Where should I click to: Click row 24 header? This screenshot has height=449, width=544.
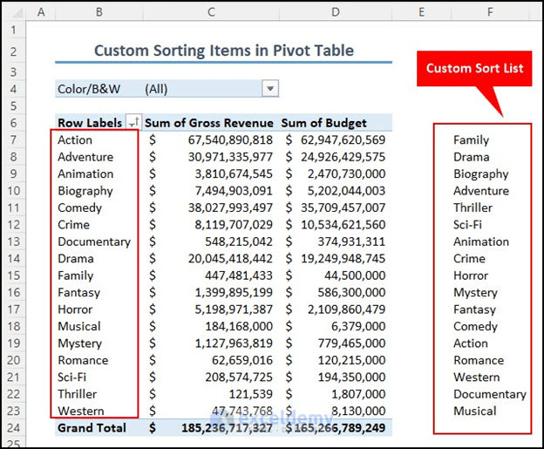[13, 428]
